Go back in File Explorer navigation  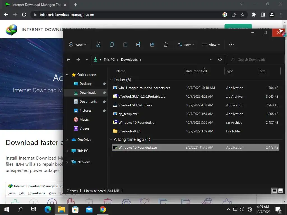pyautogui.click(x=68, y=60)
